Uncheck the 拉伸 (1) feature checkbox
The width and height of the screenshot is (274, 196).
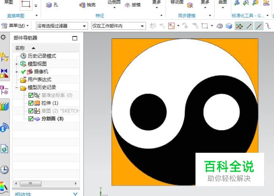click(31, 103)
